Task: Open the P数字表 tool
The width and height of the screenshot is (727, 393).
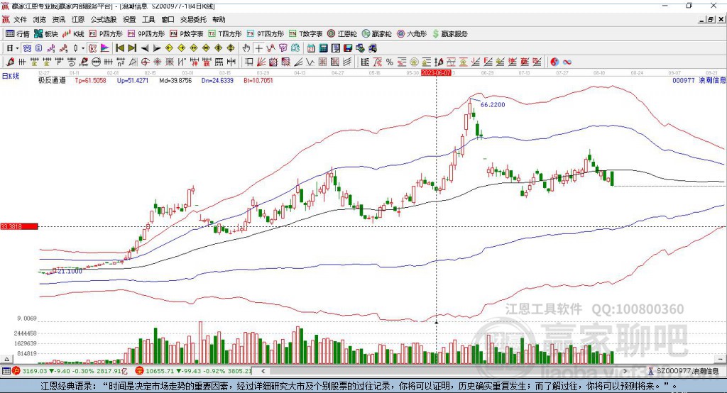Action: (187, 34)
